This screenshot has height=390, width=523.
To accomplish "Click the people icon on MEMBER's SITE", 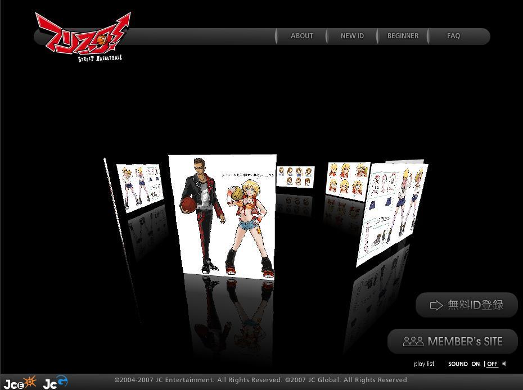I will pos(413,341).
